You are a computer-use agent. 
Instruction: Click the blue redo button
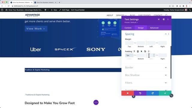point(153,93)
